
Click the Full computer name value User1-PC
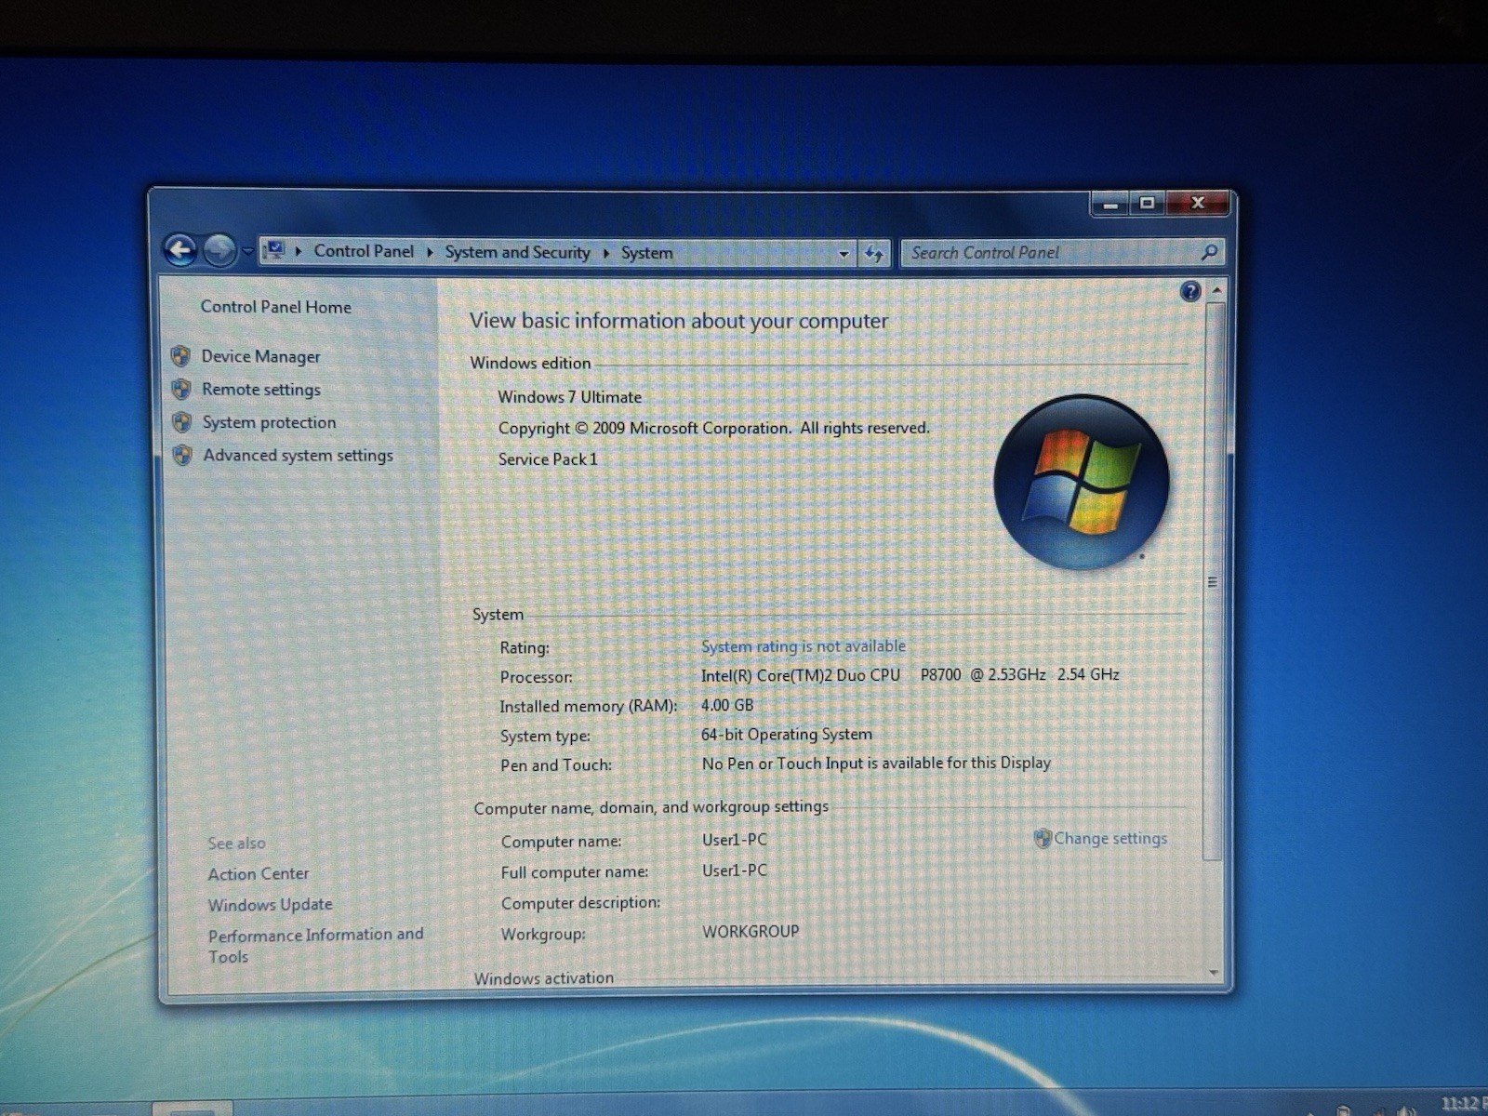(735, 870)
